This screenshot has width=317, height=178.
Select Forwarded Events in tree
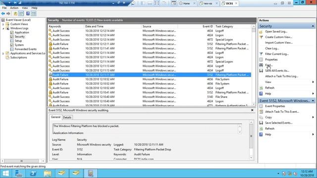pyautogui.click(x=25, y=49)
